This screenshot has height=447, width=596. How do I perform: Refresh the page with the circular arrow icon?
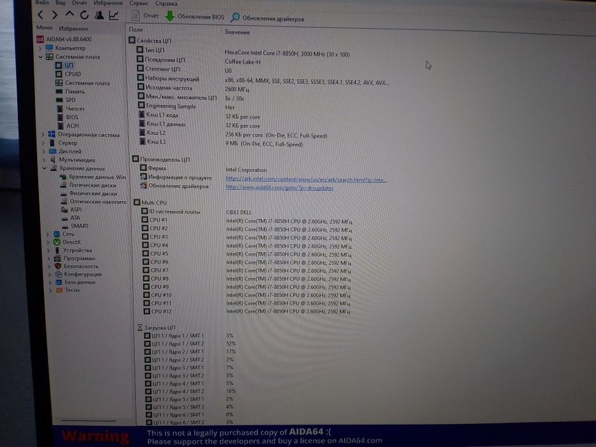click(84, 15)
